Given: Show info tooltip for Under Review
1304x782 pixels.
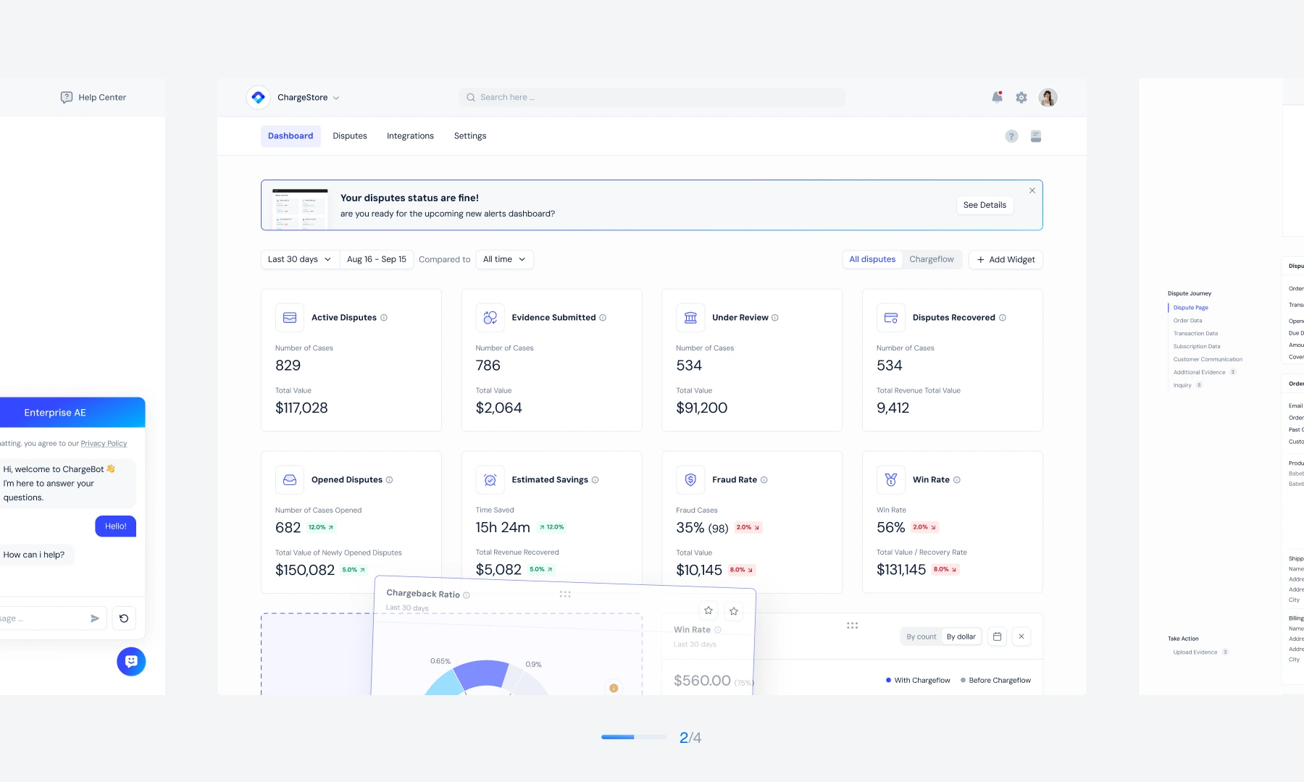Looking at the screenshot, I should coord(775,318).
